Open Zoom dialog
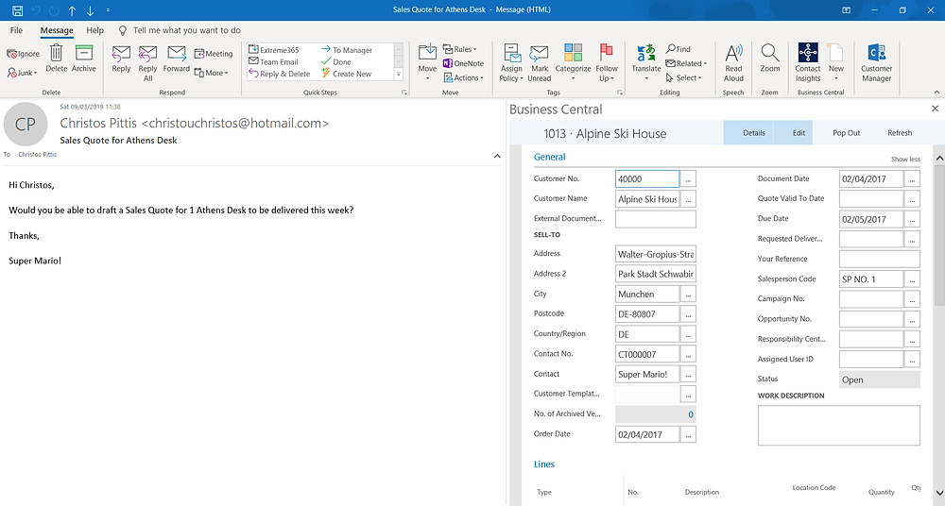 769,59
